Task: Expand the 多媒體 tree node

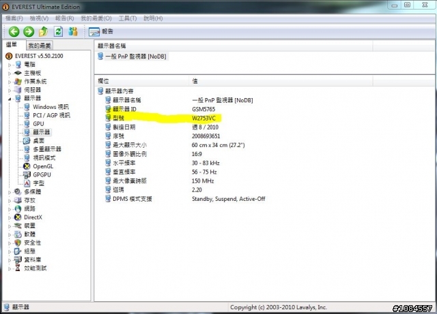Action: click(x=10, y=192)
